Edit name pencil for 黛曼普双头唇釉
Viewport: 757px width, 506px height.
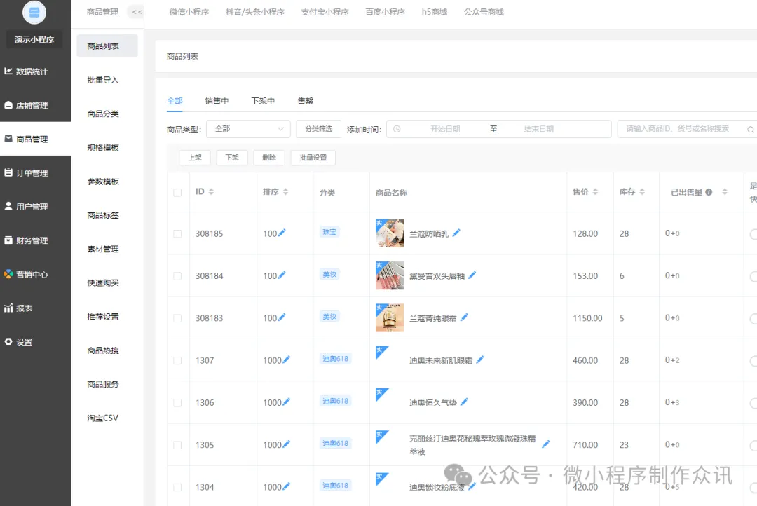[x=472, y=275]
